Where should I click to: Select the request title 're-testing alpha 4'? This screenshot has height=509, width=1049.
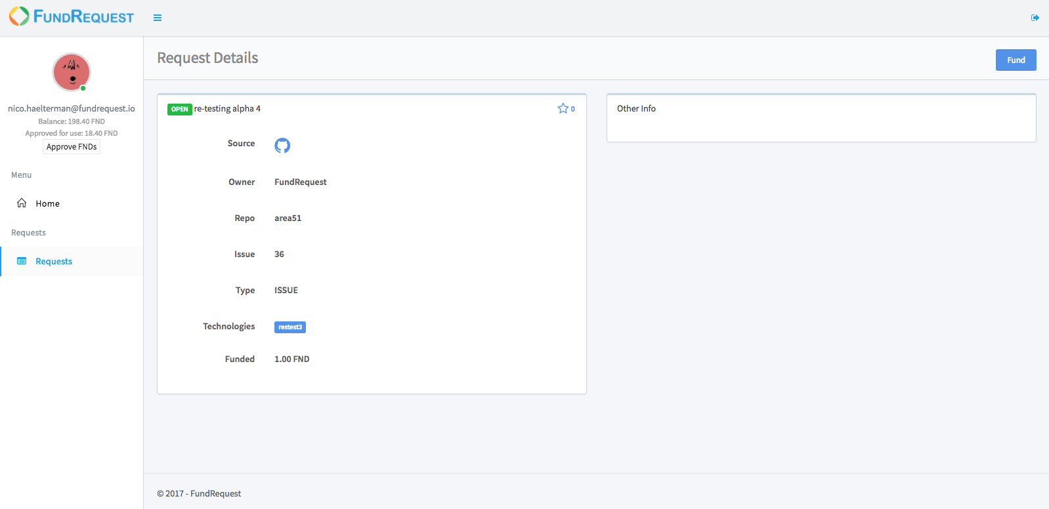tap(227, 109)
